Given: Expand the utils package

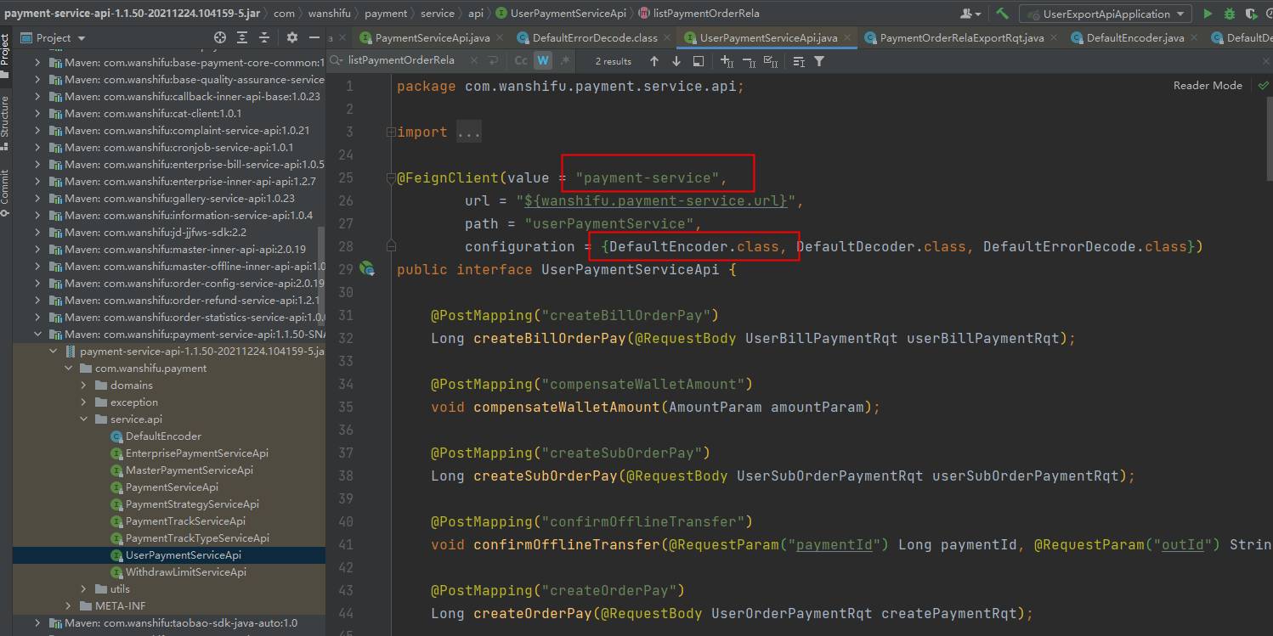Looking at the screenshot, I should (x=83, y=589).
